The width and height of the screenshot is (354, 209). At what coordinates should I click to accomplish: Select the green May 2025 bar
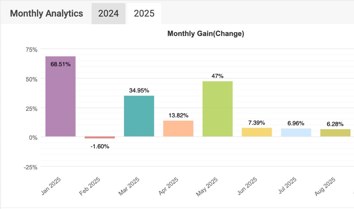(x=218, y=109)
